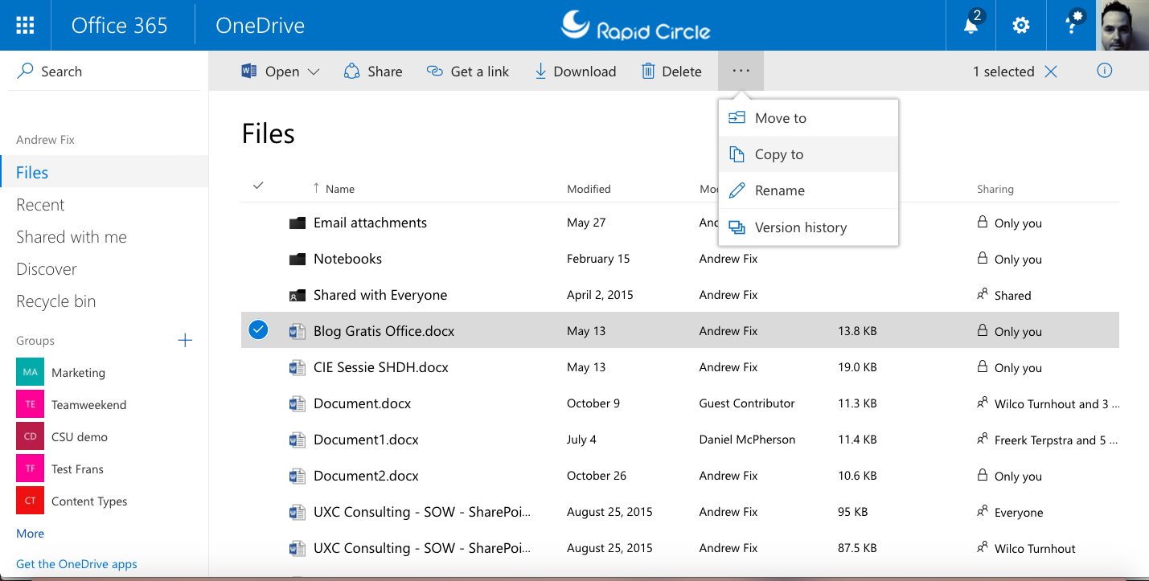
Task: Click the TF Test Frans group tile
Action: [30, 468]
